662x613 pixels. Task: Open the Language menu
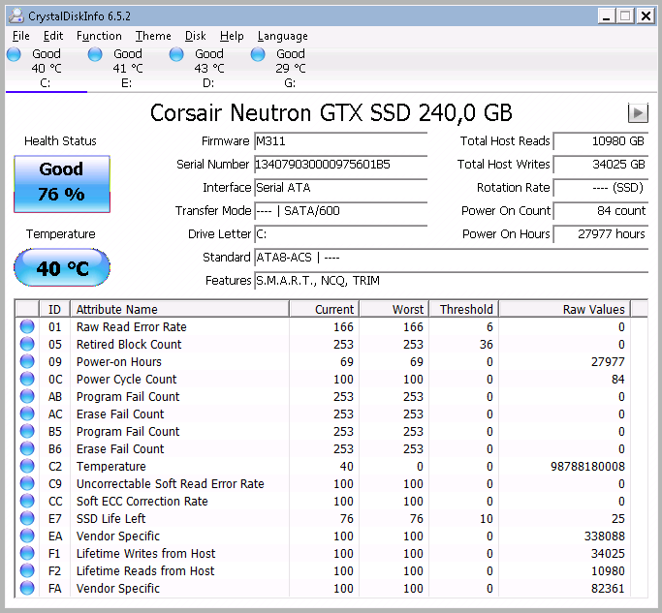282,36
